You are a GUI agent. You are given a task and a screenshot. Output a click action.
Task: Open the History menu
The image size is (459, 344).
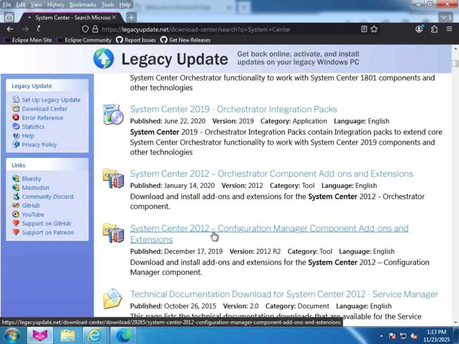click(55, 4)
